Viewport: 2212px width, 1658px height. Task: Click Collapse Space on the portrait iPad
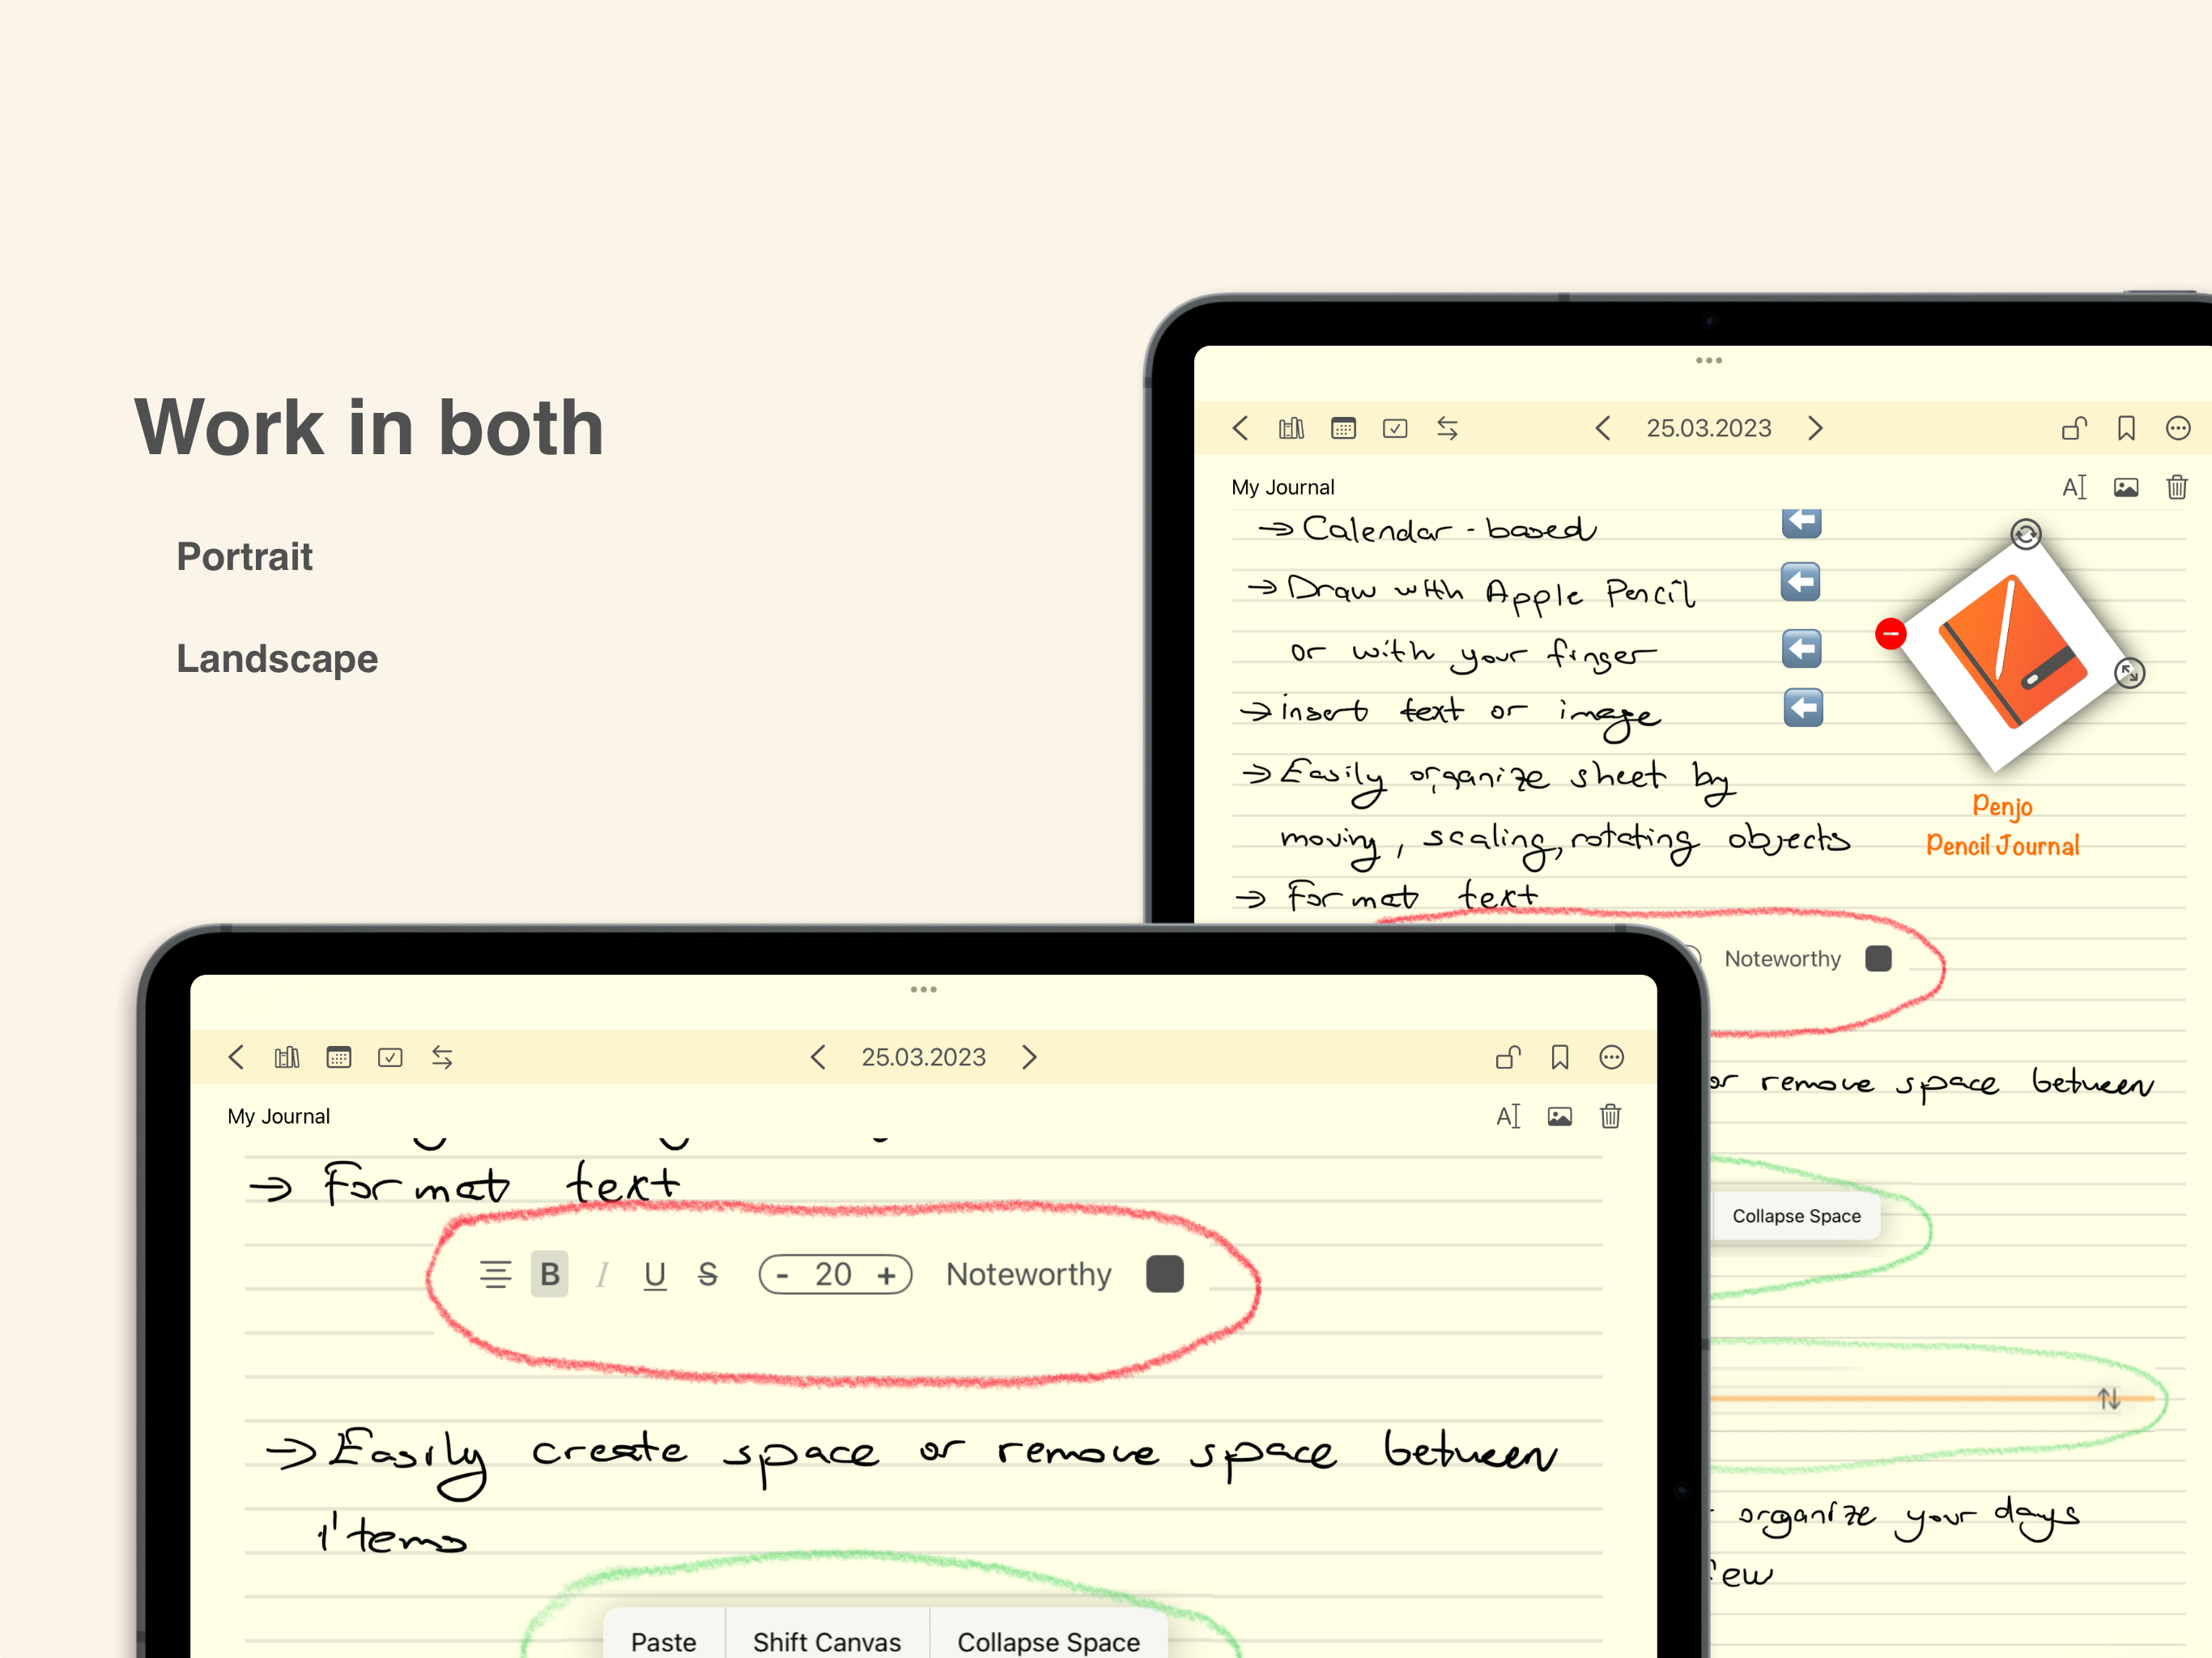pos(1796,1216)
